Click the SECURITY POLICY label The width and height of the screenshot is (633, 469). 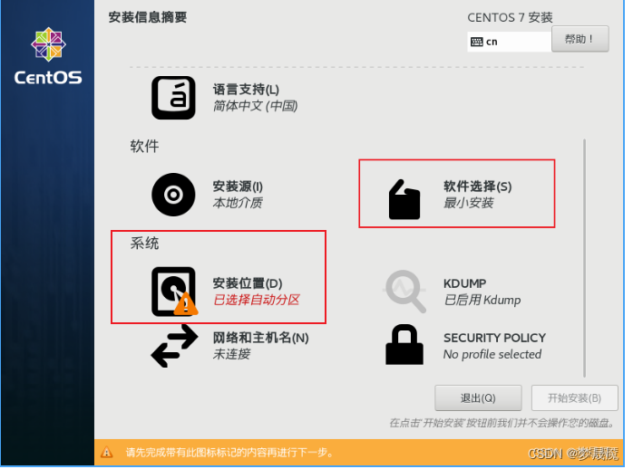[494, 338]
